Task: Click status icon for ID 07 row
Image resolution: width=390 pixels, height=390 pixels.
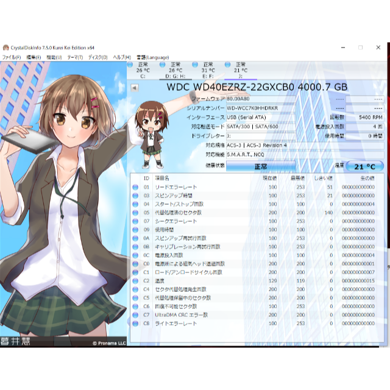Action: click(135, 221)
